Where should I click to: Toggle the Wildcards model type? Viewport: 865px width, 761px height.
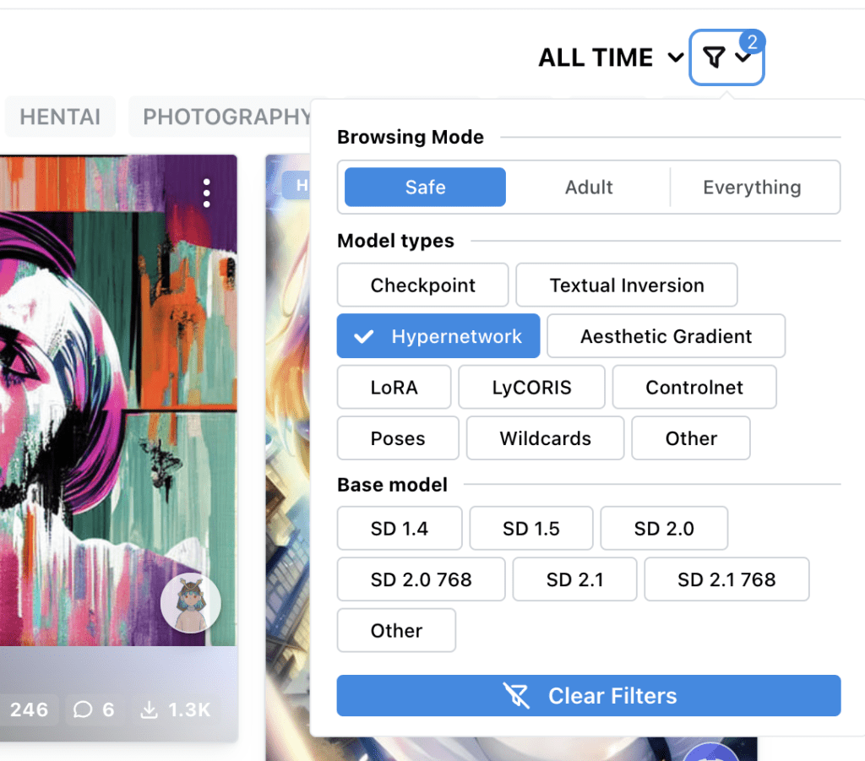[x=545, y=438]
